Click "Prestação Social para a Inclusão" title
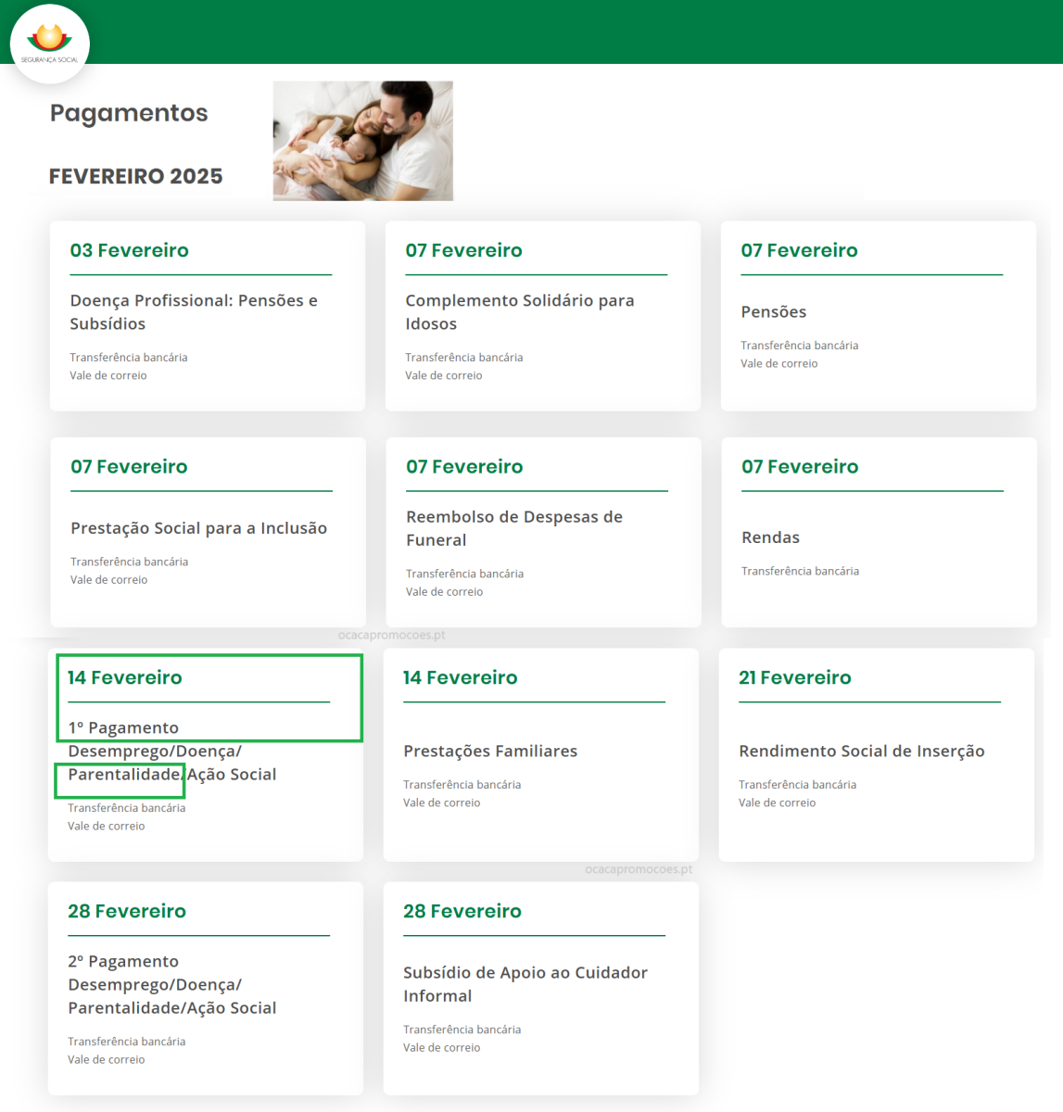 pos(199,528)
